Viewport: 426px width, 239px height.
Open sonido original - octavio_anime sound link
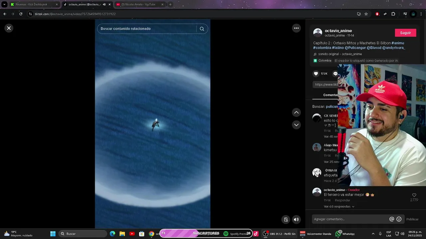[x=340, y=54]
